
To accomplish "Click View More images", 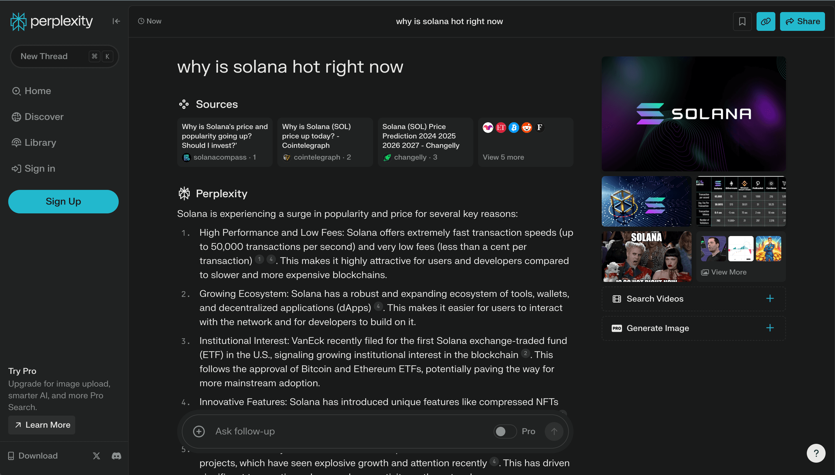I will 723,272.
